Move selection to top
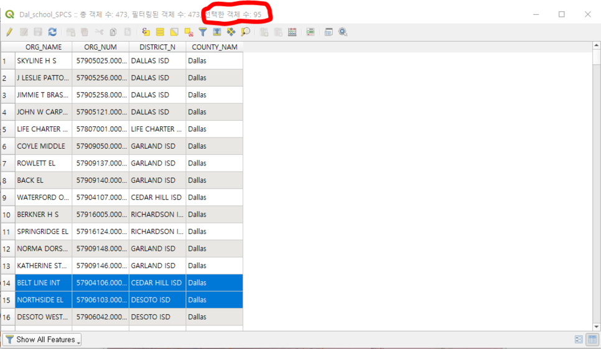 pos(217,32)
